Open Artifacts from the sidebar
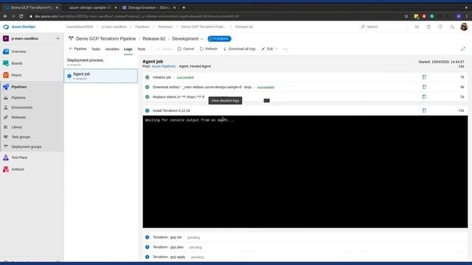The height and width of the screenshot is (265, 472). point(18,169)
